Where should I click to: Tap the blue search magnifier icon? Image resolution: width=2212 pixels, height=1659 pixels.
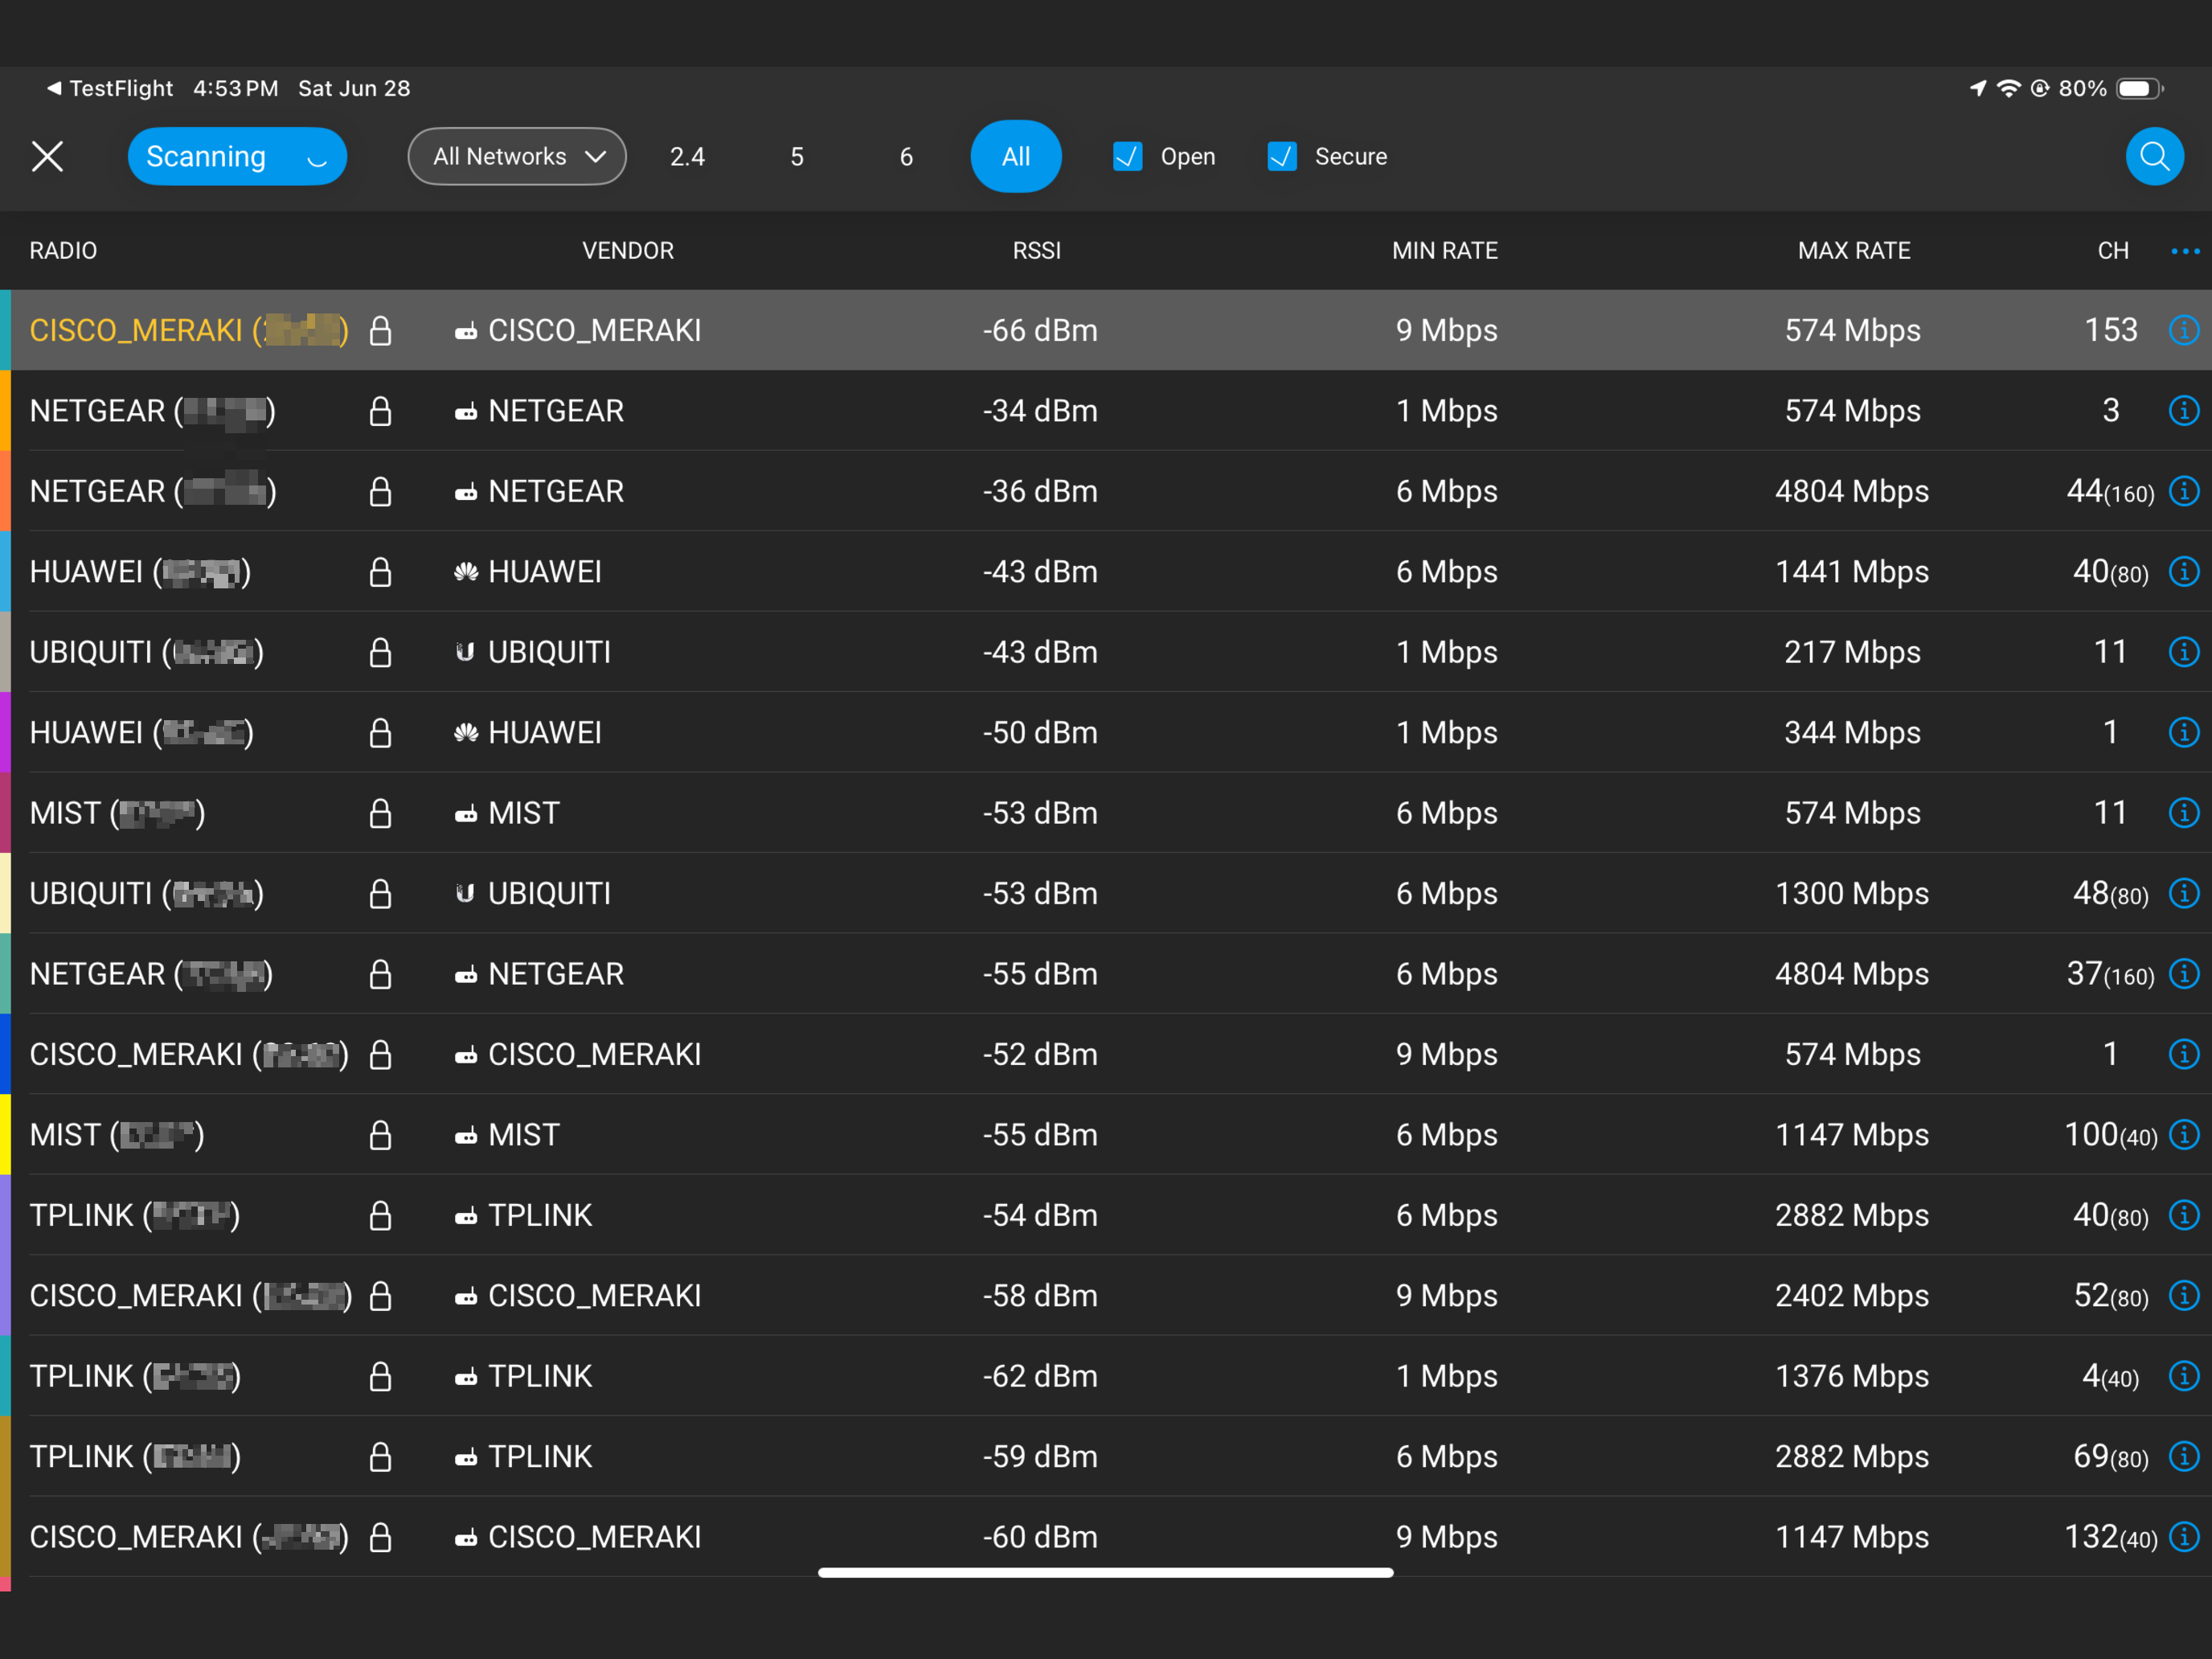pos(2153,157)
